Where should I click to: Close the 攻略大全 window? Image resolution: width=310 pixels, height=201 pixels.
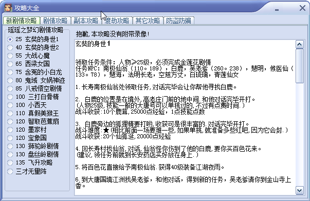(x=302, y=8)
